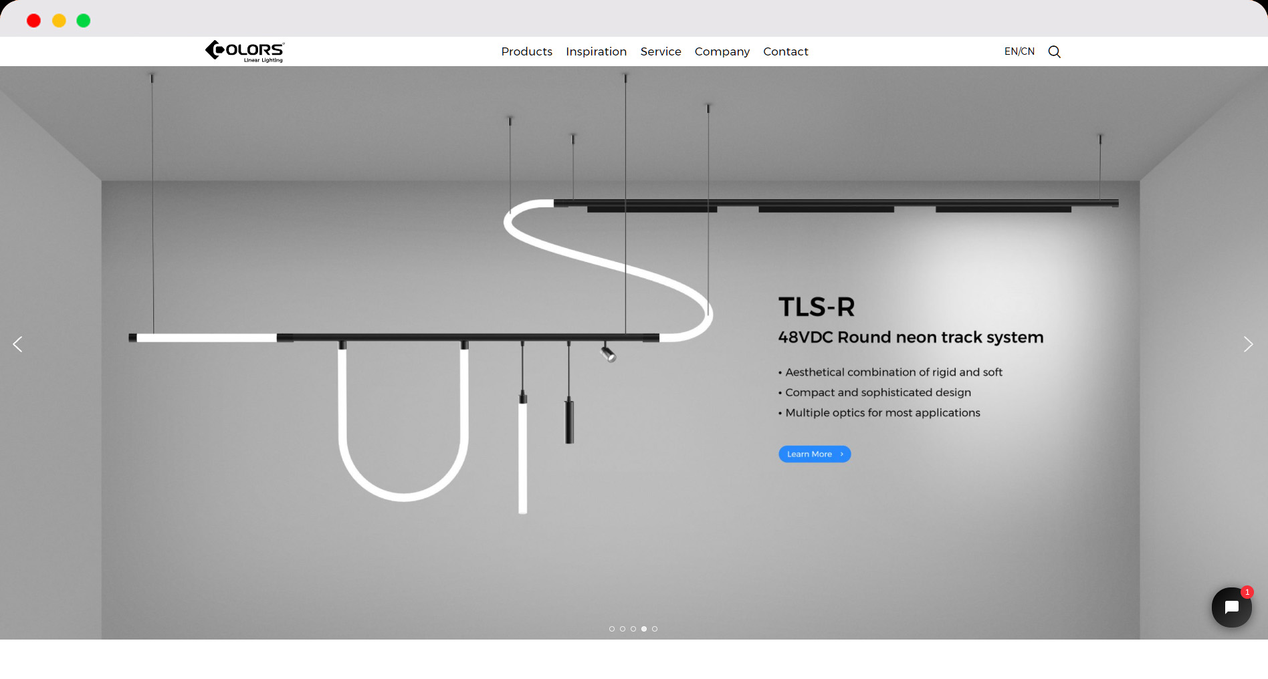Select the third carousel dot

pyautogui.click(x=633, y=629)
